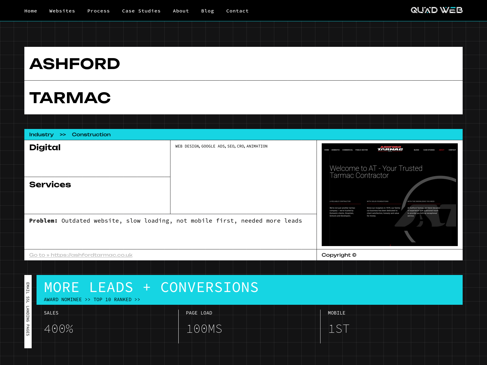The width and height of the screenshot is (487, 365).
Task: Go to the Websites page
Action: (x=62, y=11)
